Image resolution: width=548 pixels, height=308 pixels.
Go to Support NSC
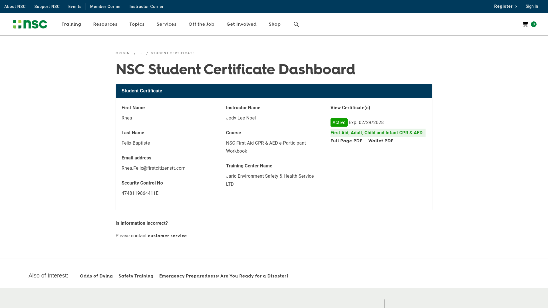click(47, 7)
